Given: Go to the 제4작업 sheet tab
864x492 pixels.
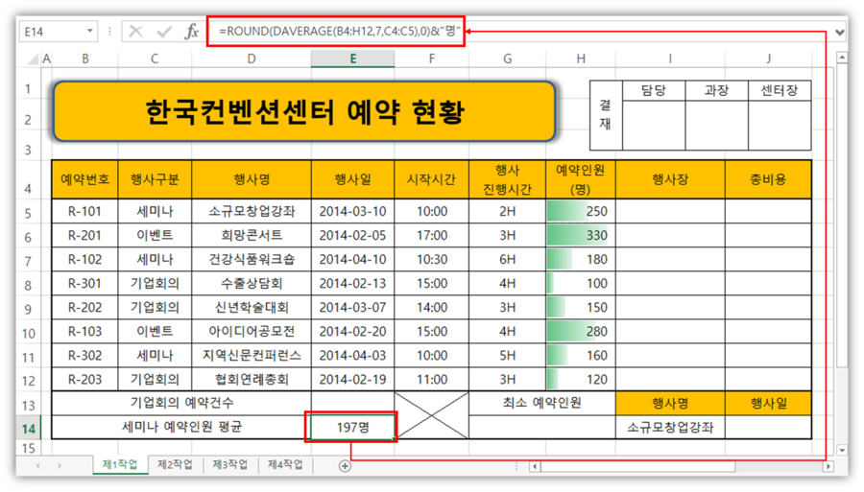Looking at the screenshot, I should point(285,465).
